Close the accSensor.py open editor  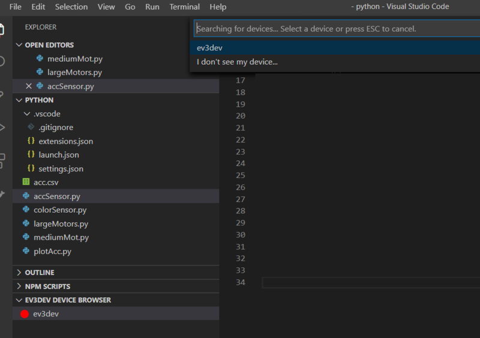pyautogui.click(x=29, y=86)
